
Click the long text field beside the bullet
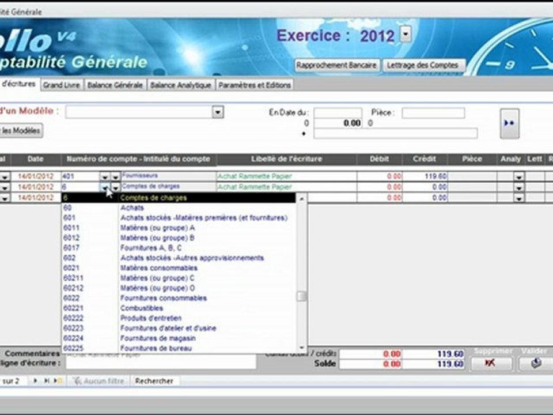(395, 133)
